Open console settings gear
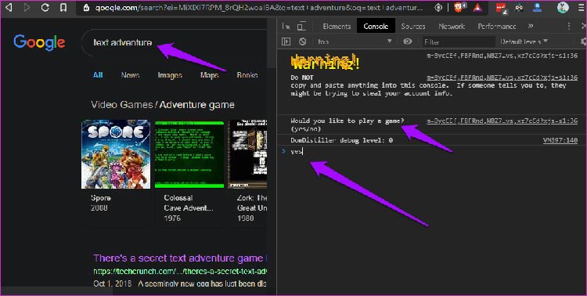 [x=583, y=42]
